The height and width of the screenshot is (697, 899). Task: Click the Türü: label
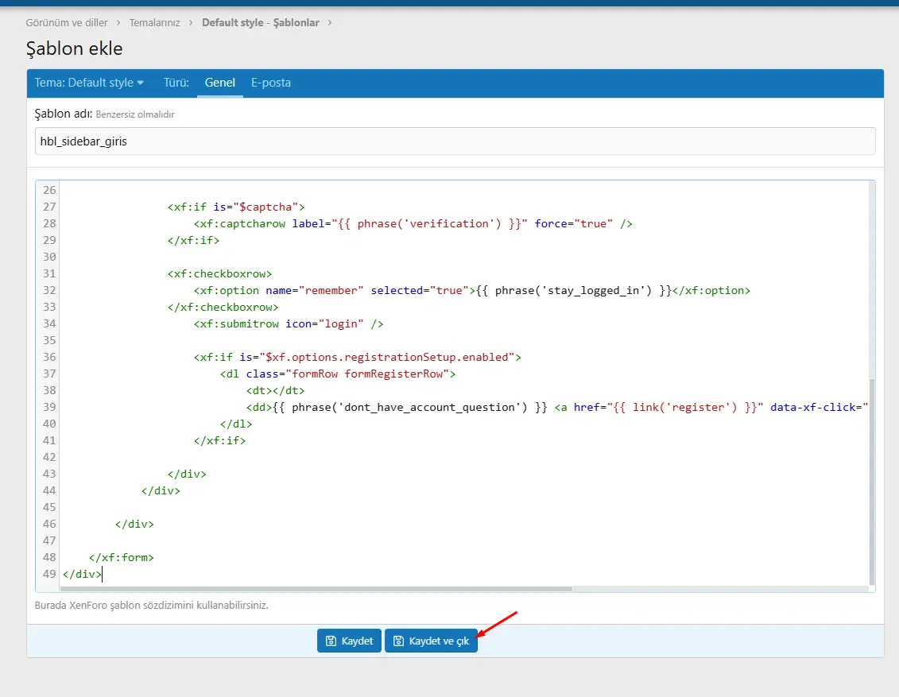(x=176, y=83)
